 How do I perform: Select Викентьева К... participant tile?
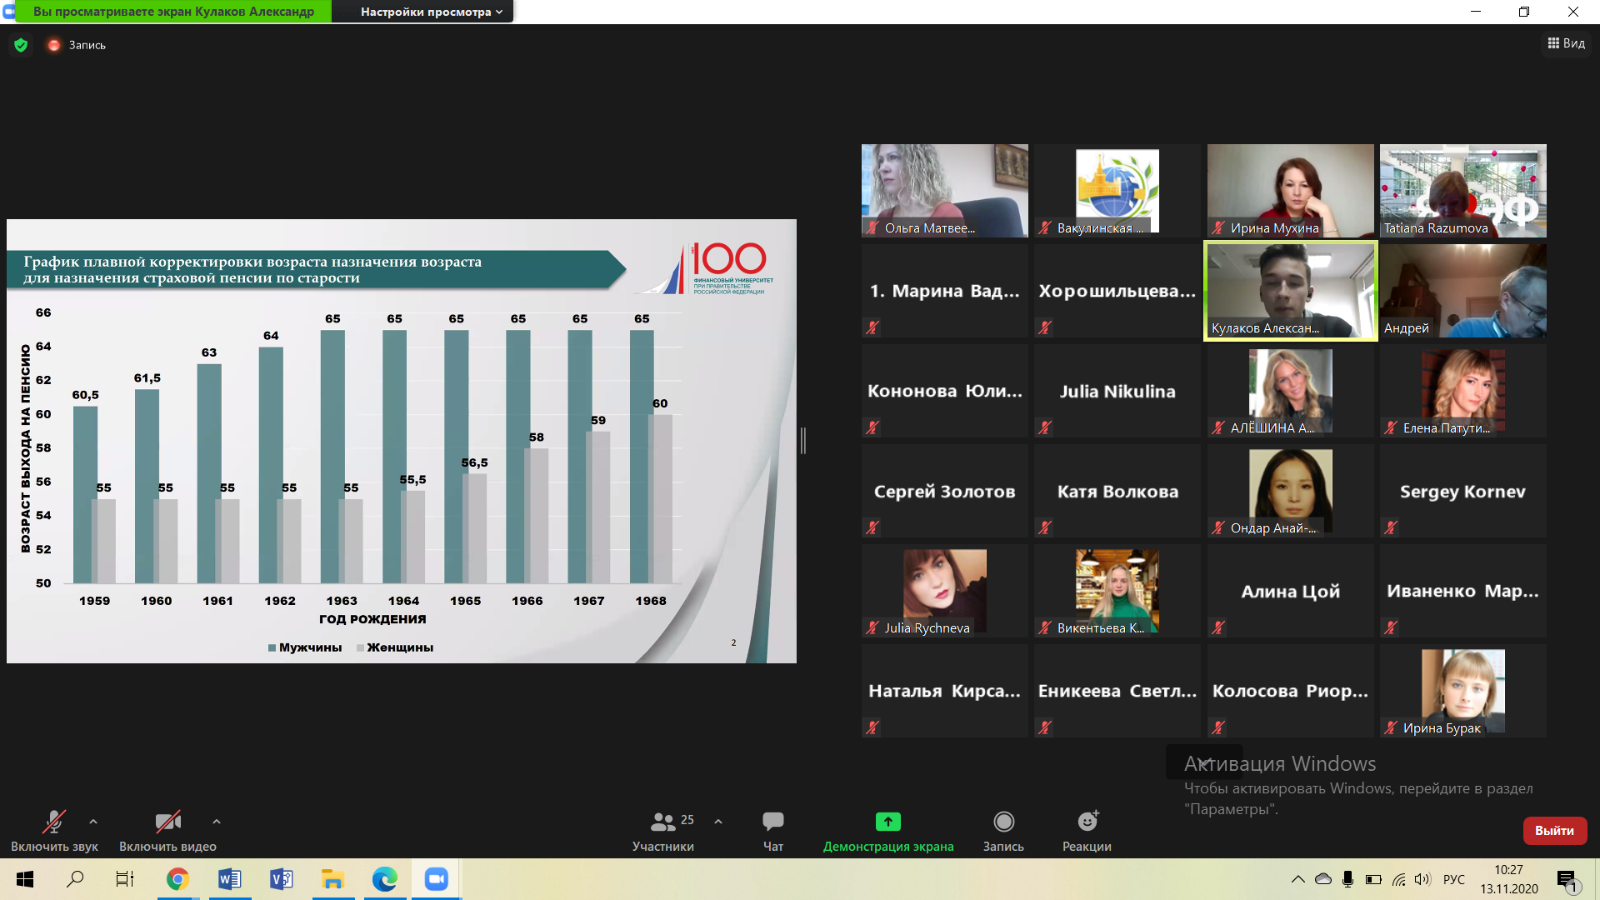(1117, 591)
